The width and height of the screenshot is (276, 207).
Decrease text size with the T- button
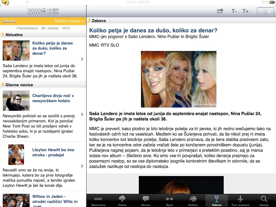(234, 11)
